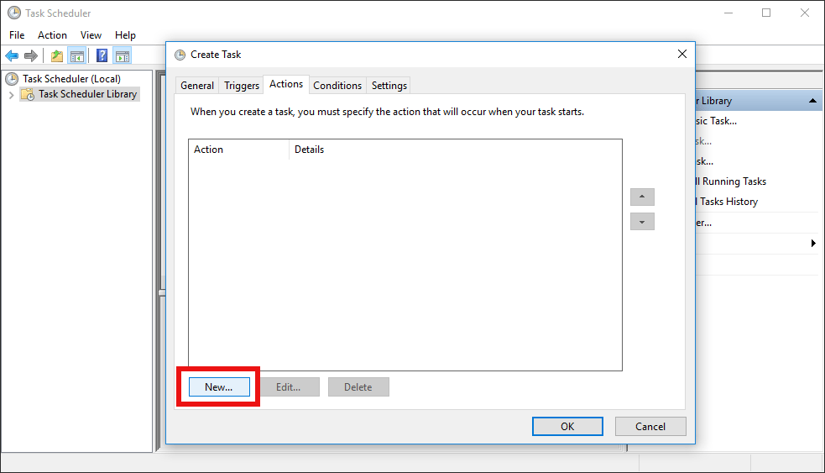Image resolution: width=825 pixels, height=473 pixels.
Task: Click the Edit... button
Action: click(x=289, y=387)
